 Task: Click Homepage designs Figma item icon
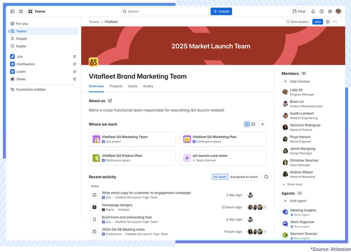(x=94, y=207)
